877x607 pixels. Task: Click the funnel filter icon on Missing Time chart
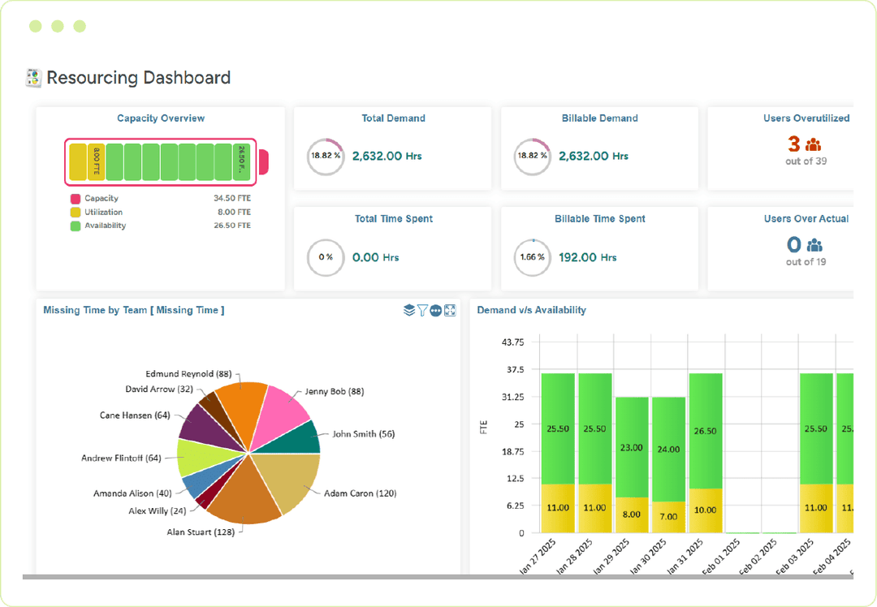[422, 310]
